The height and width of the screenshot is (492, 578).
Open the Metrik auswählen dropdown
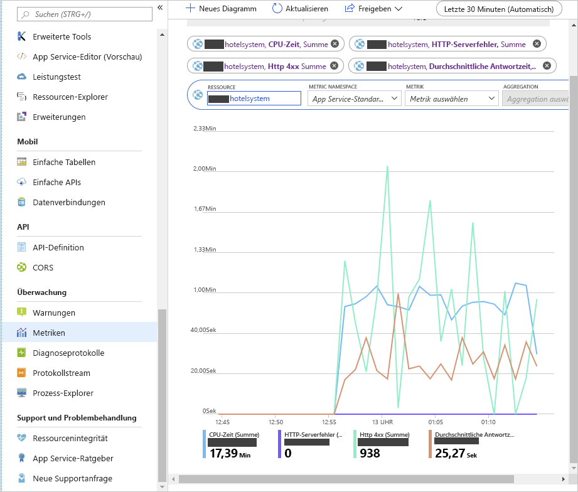tap(452, 99)
